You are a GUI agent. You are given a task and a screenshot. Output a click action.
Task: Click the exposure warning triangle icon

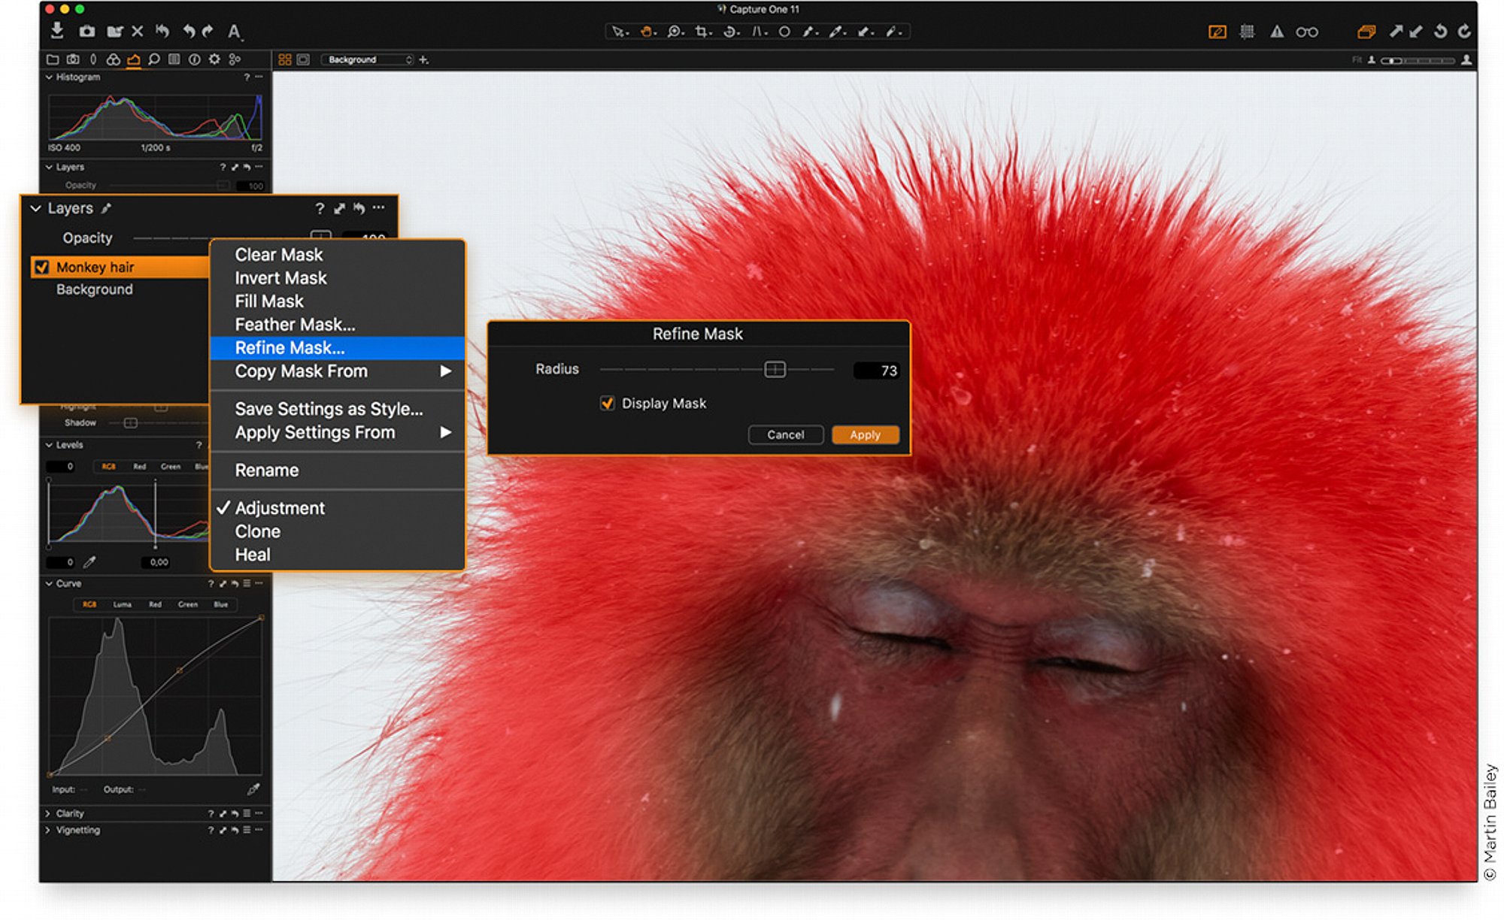tap(1277, 32)
